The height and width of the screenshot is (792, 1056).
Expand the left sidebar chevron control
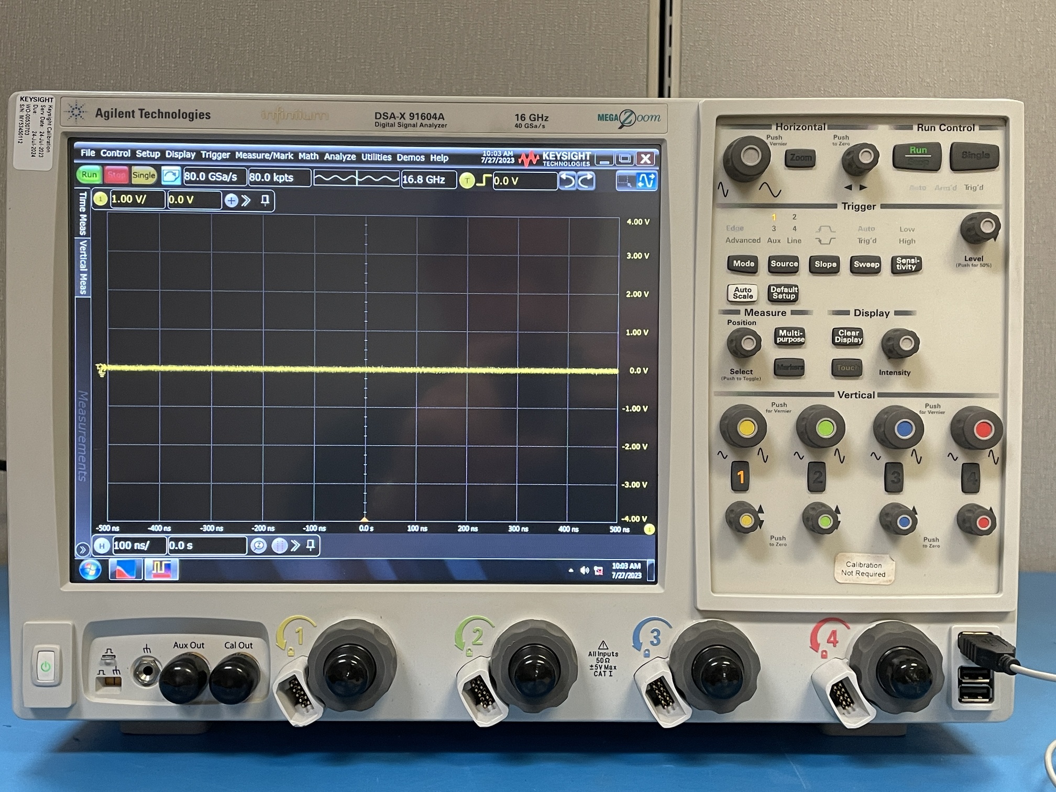pos(82,549)
